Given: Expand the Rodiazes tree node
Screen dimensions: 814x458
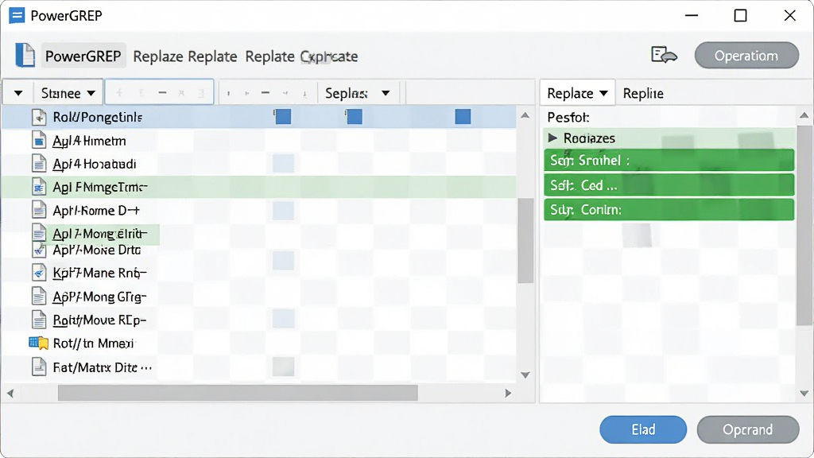Looking at the screenshot, I should (552, 138).
